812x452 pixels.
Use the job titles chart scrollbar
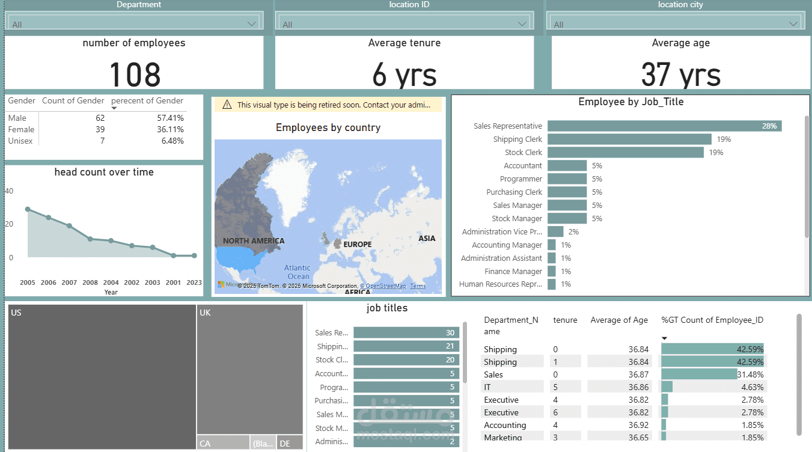(x=465, y=352)
